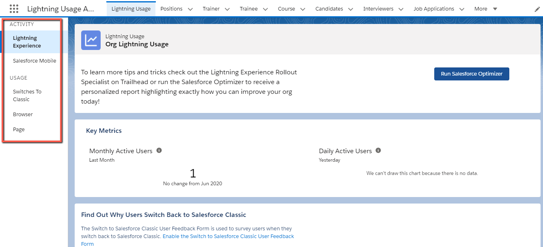Open the Page usage item
Screen dimensions: 543x247
(19, 130)
